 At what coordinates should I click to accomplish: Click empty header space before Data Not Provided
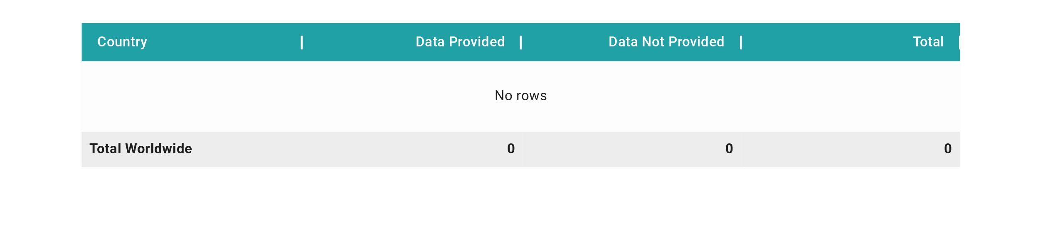(565, 42)
